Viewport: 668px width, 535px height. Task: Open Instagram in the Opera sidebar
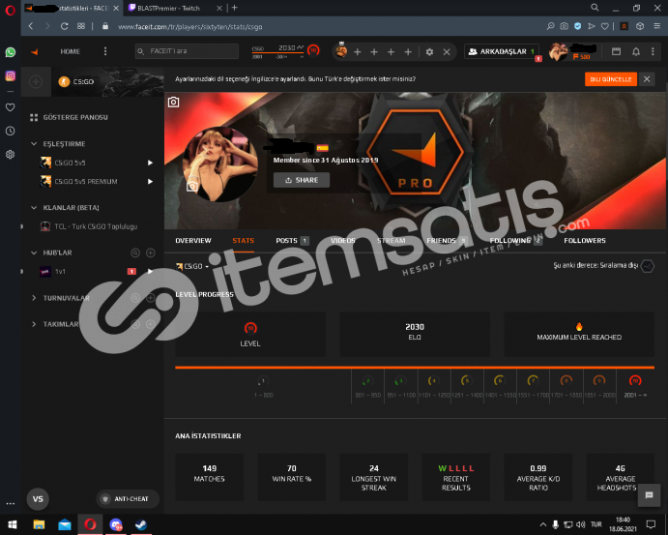point(11,75)
